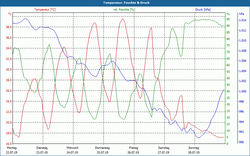Image resolution: width=250 pixels, height=156 pixels.
Task: Click the % unit label on humidity axis
Action: (x=228, y=14)
